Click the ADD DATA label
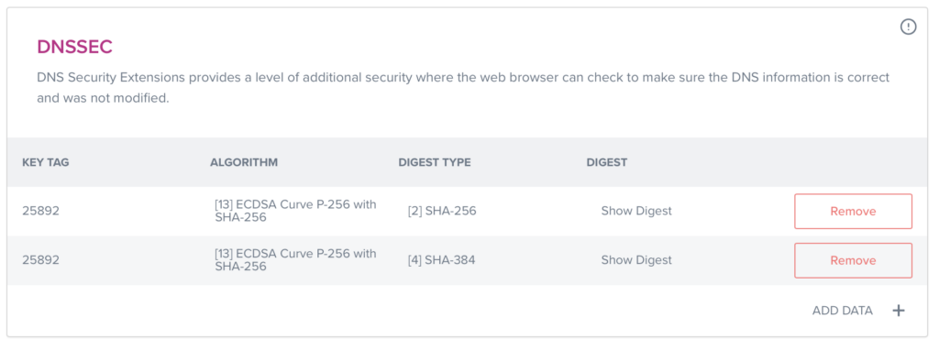The image size is (939, 350). tap(842, 311)
